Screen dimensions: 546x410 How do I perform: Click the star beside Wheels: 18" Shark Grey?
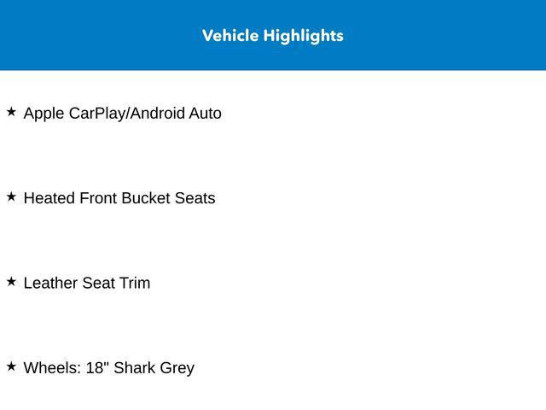[11, 366]
